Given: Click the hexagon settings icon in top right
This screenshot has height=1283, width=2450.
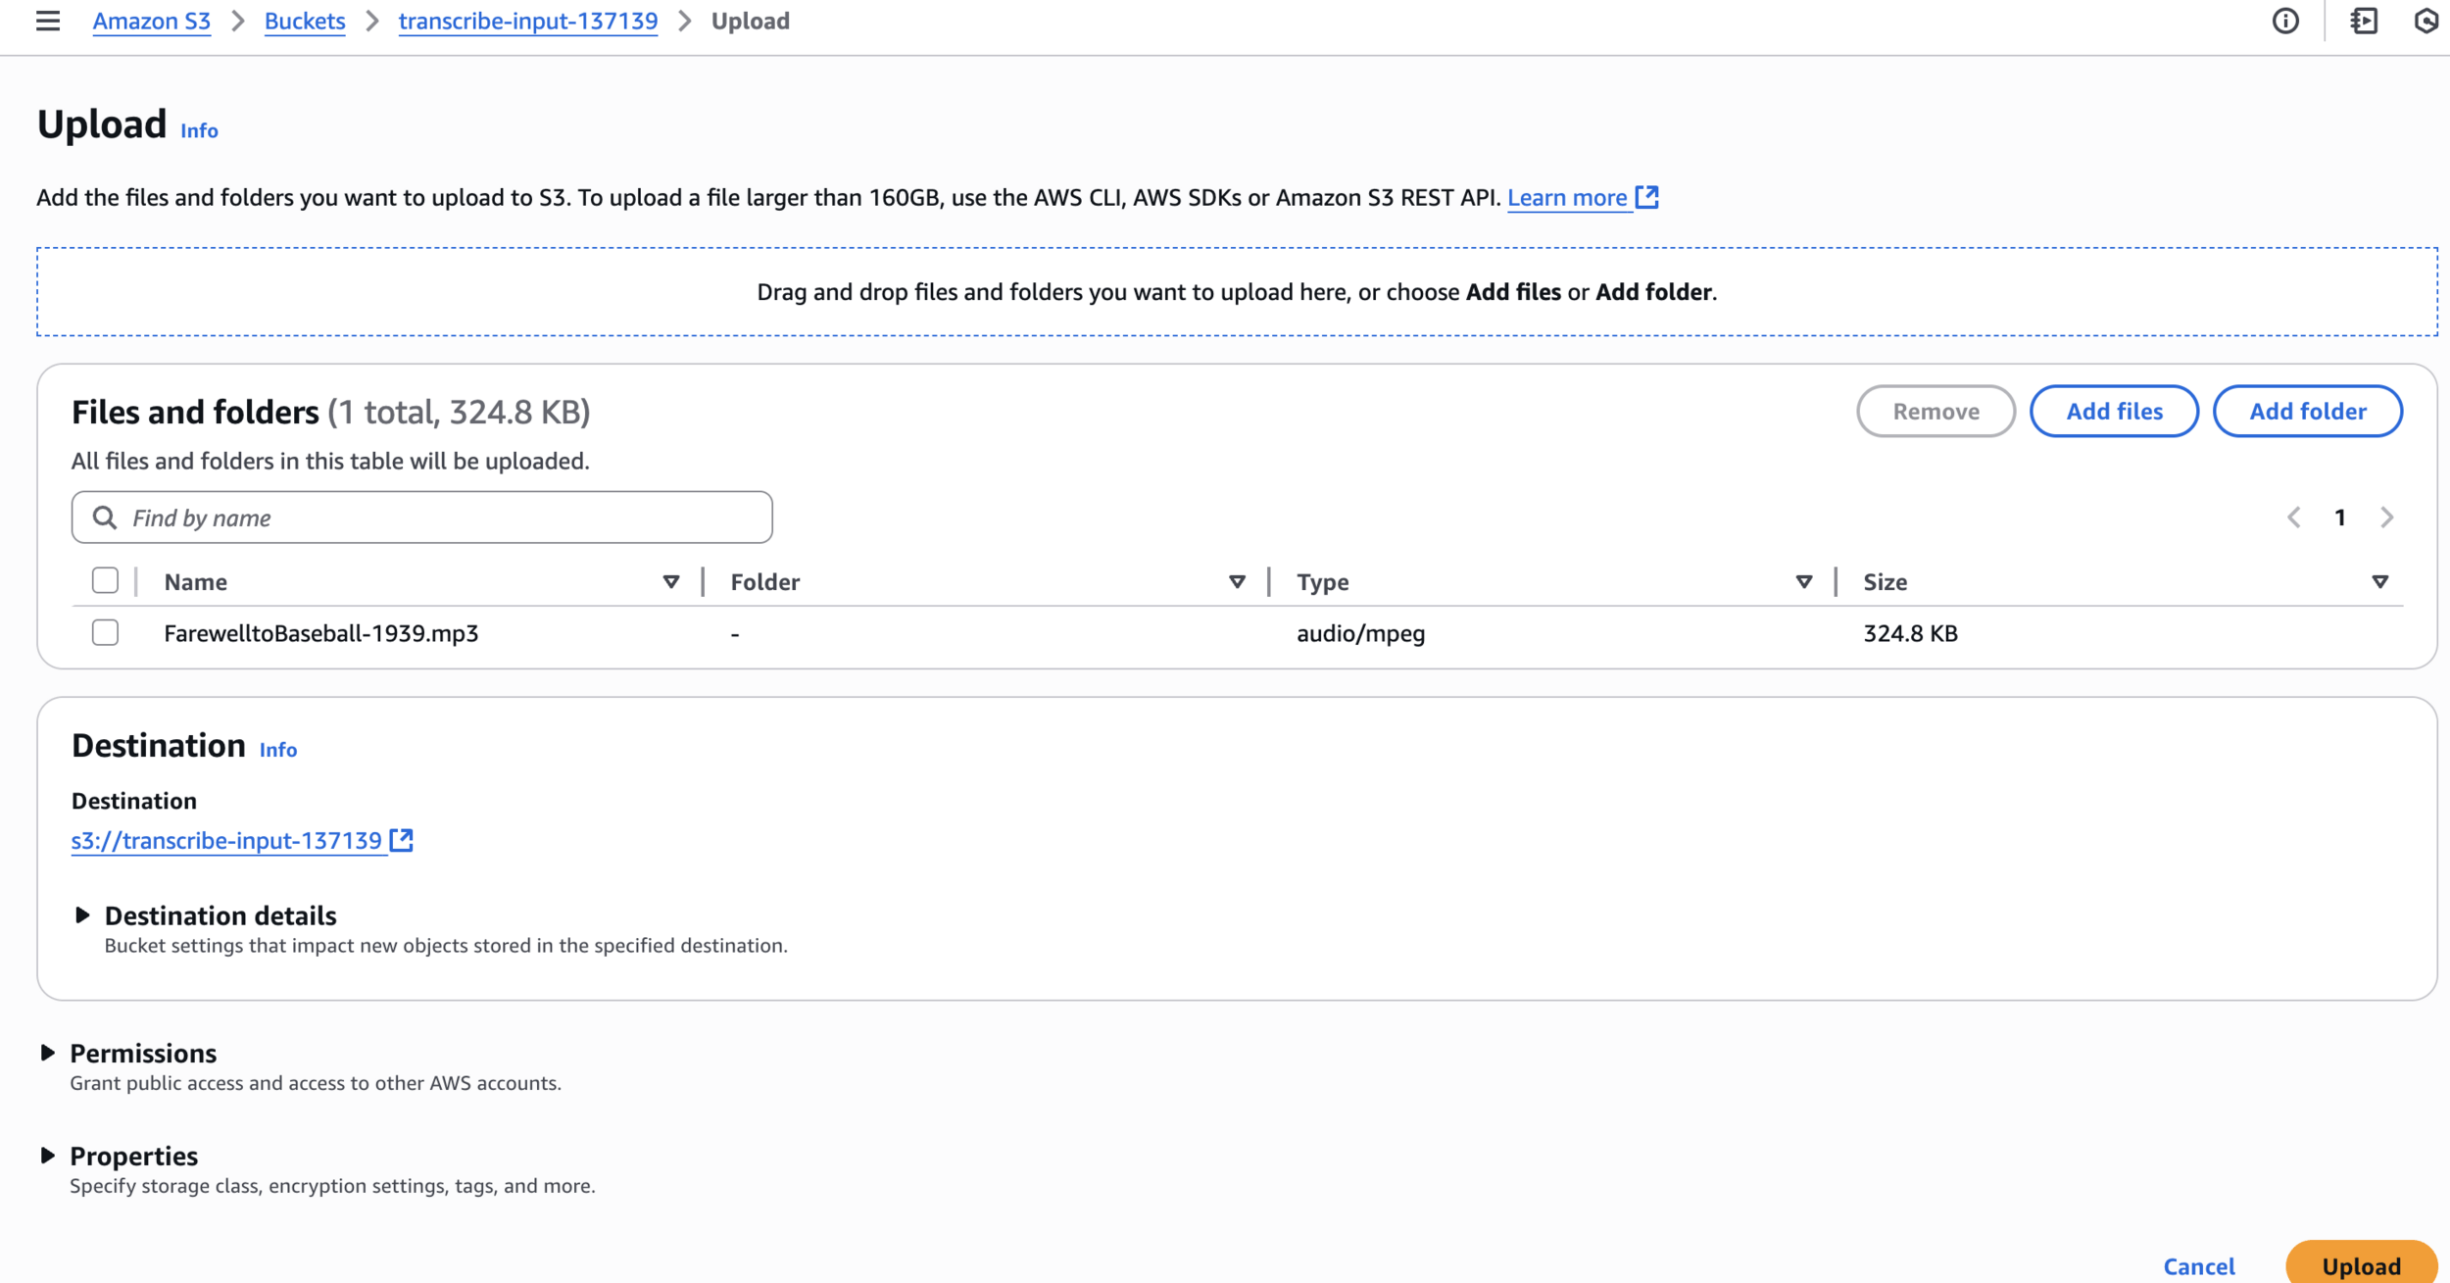Looking at the screenshot, I should click(x=2426, y=21).
